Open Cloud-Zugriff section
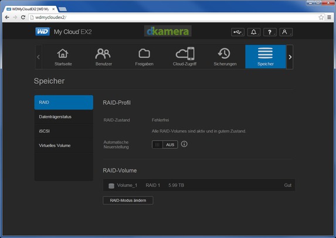 (185, 57)
